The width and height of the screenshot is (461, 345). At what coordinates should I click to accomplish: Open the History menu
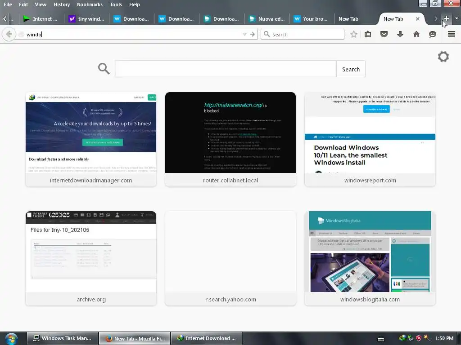pyautogui.click(x=62, y=4)
